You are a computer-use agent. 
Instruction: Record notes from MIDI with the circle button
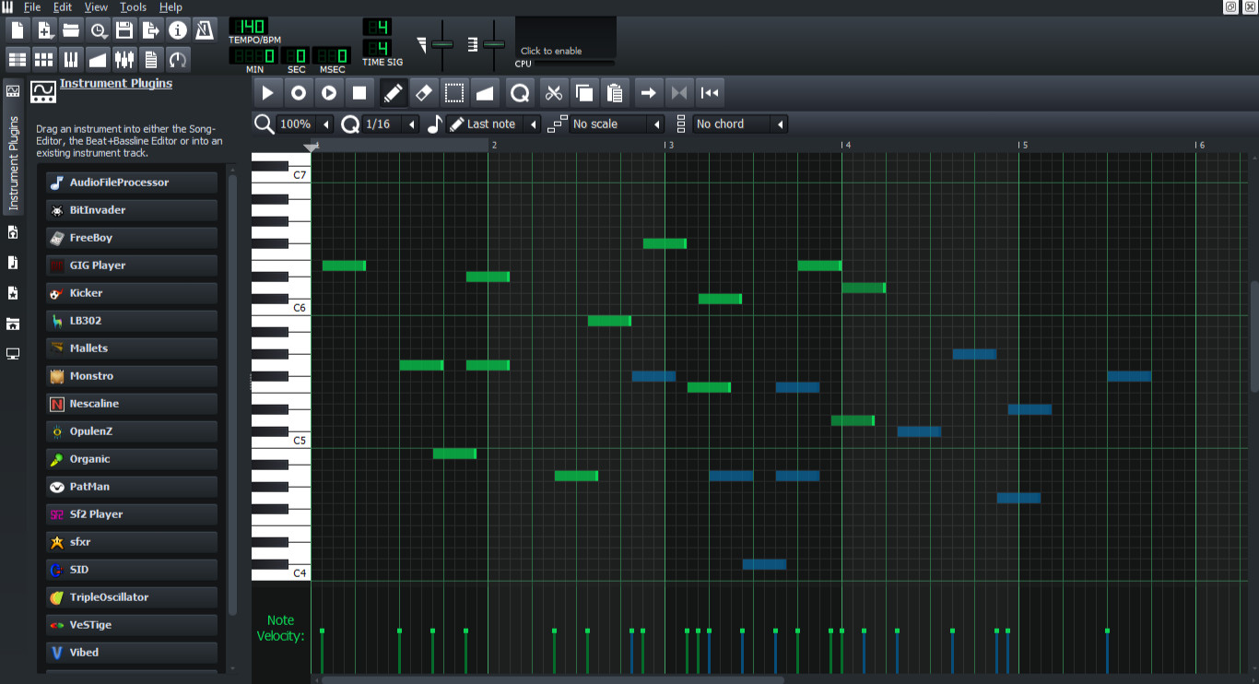[299, 93]
